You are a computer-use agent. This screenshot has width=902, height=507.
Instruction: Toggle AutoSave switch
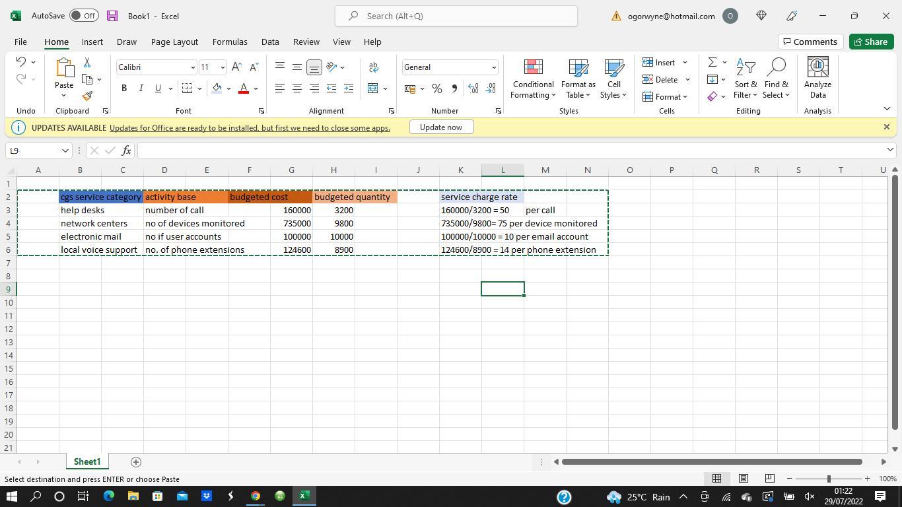[84, 16]
